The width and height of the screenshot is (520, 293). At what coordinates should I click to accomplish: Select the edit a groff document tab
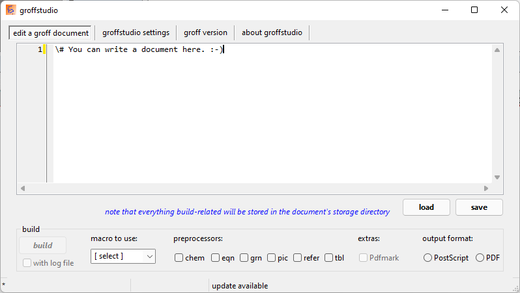[x=50, y=32]
